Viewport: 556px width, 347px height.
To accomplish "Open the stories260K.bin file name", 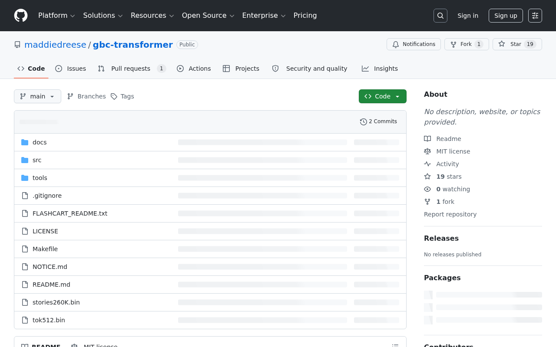I will click(56, 302).
